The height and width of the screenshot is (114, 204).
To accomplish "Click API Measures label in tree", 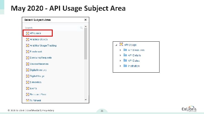I will click(136, 50).
